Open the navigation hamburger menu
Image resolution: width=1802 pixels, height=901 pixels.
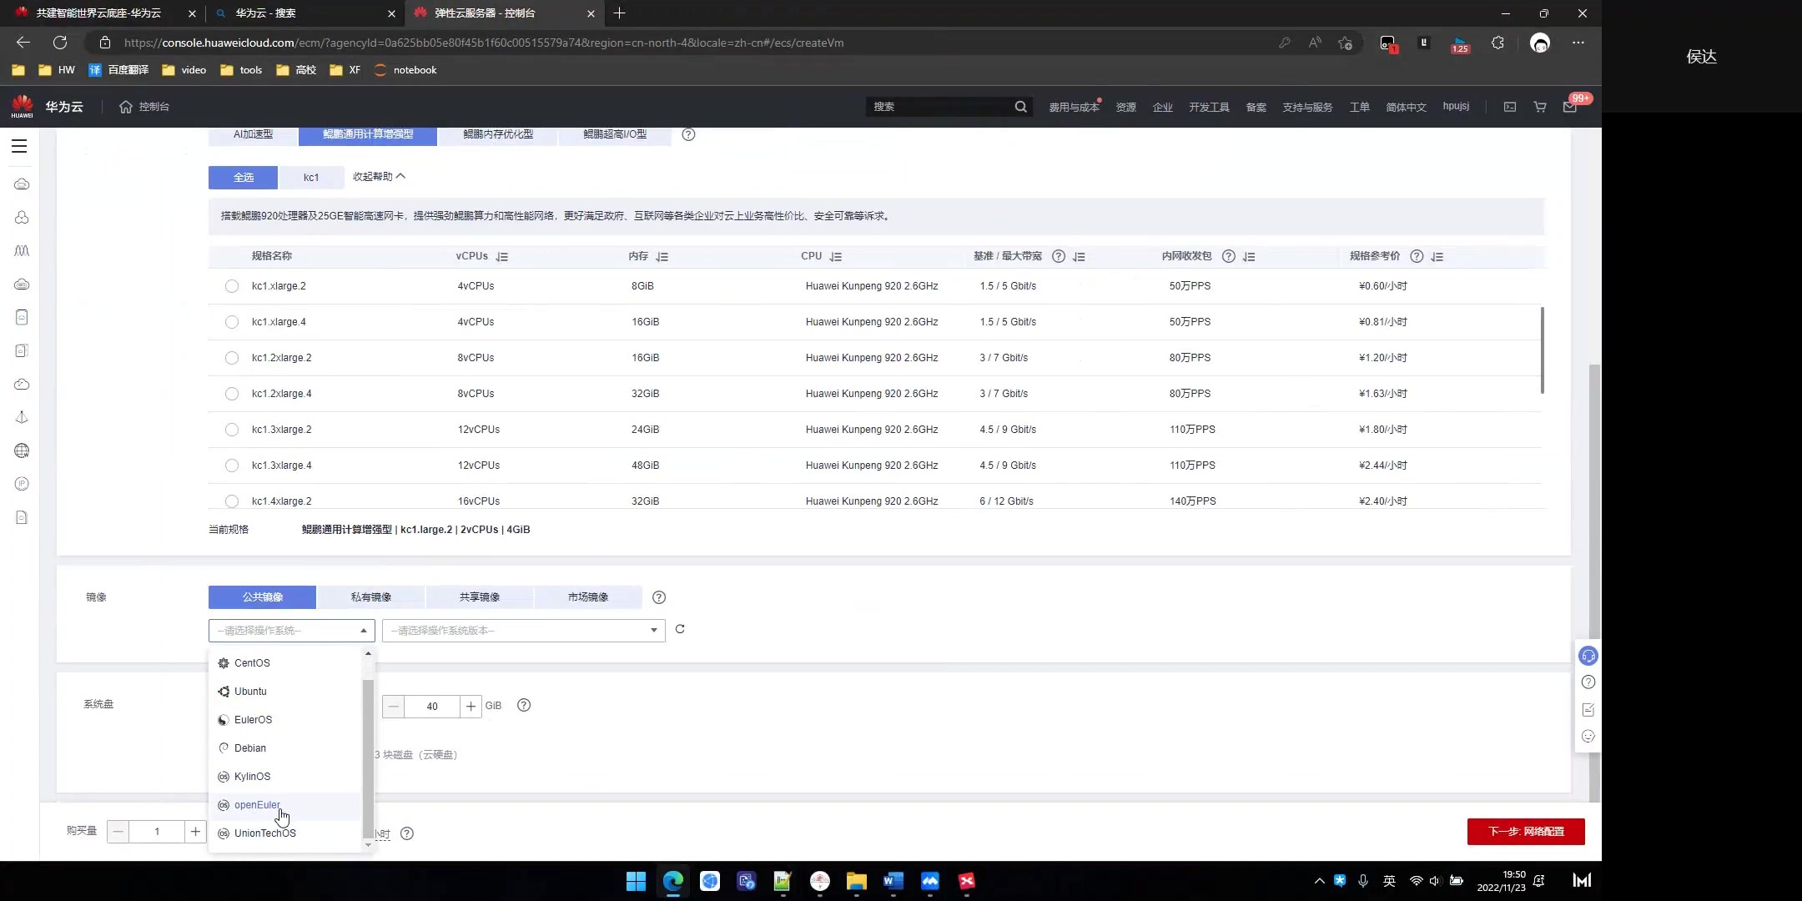point(18,146)
